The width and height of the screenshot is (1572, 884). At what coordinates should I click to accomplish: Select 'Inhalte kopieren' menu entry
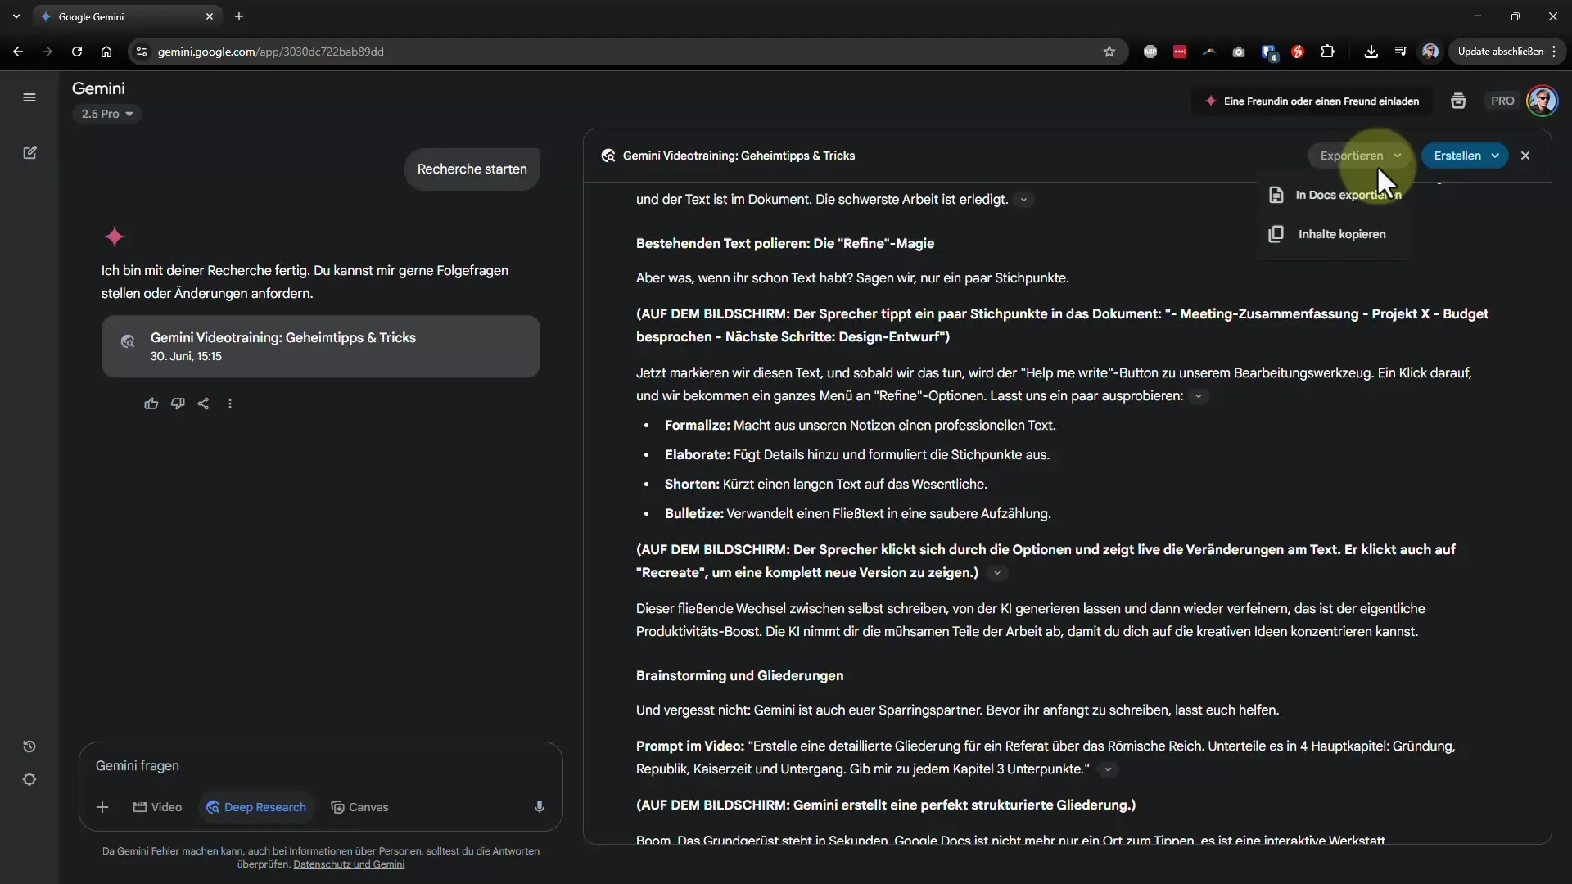tap(1335, 234)
